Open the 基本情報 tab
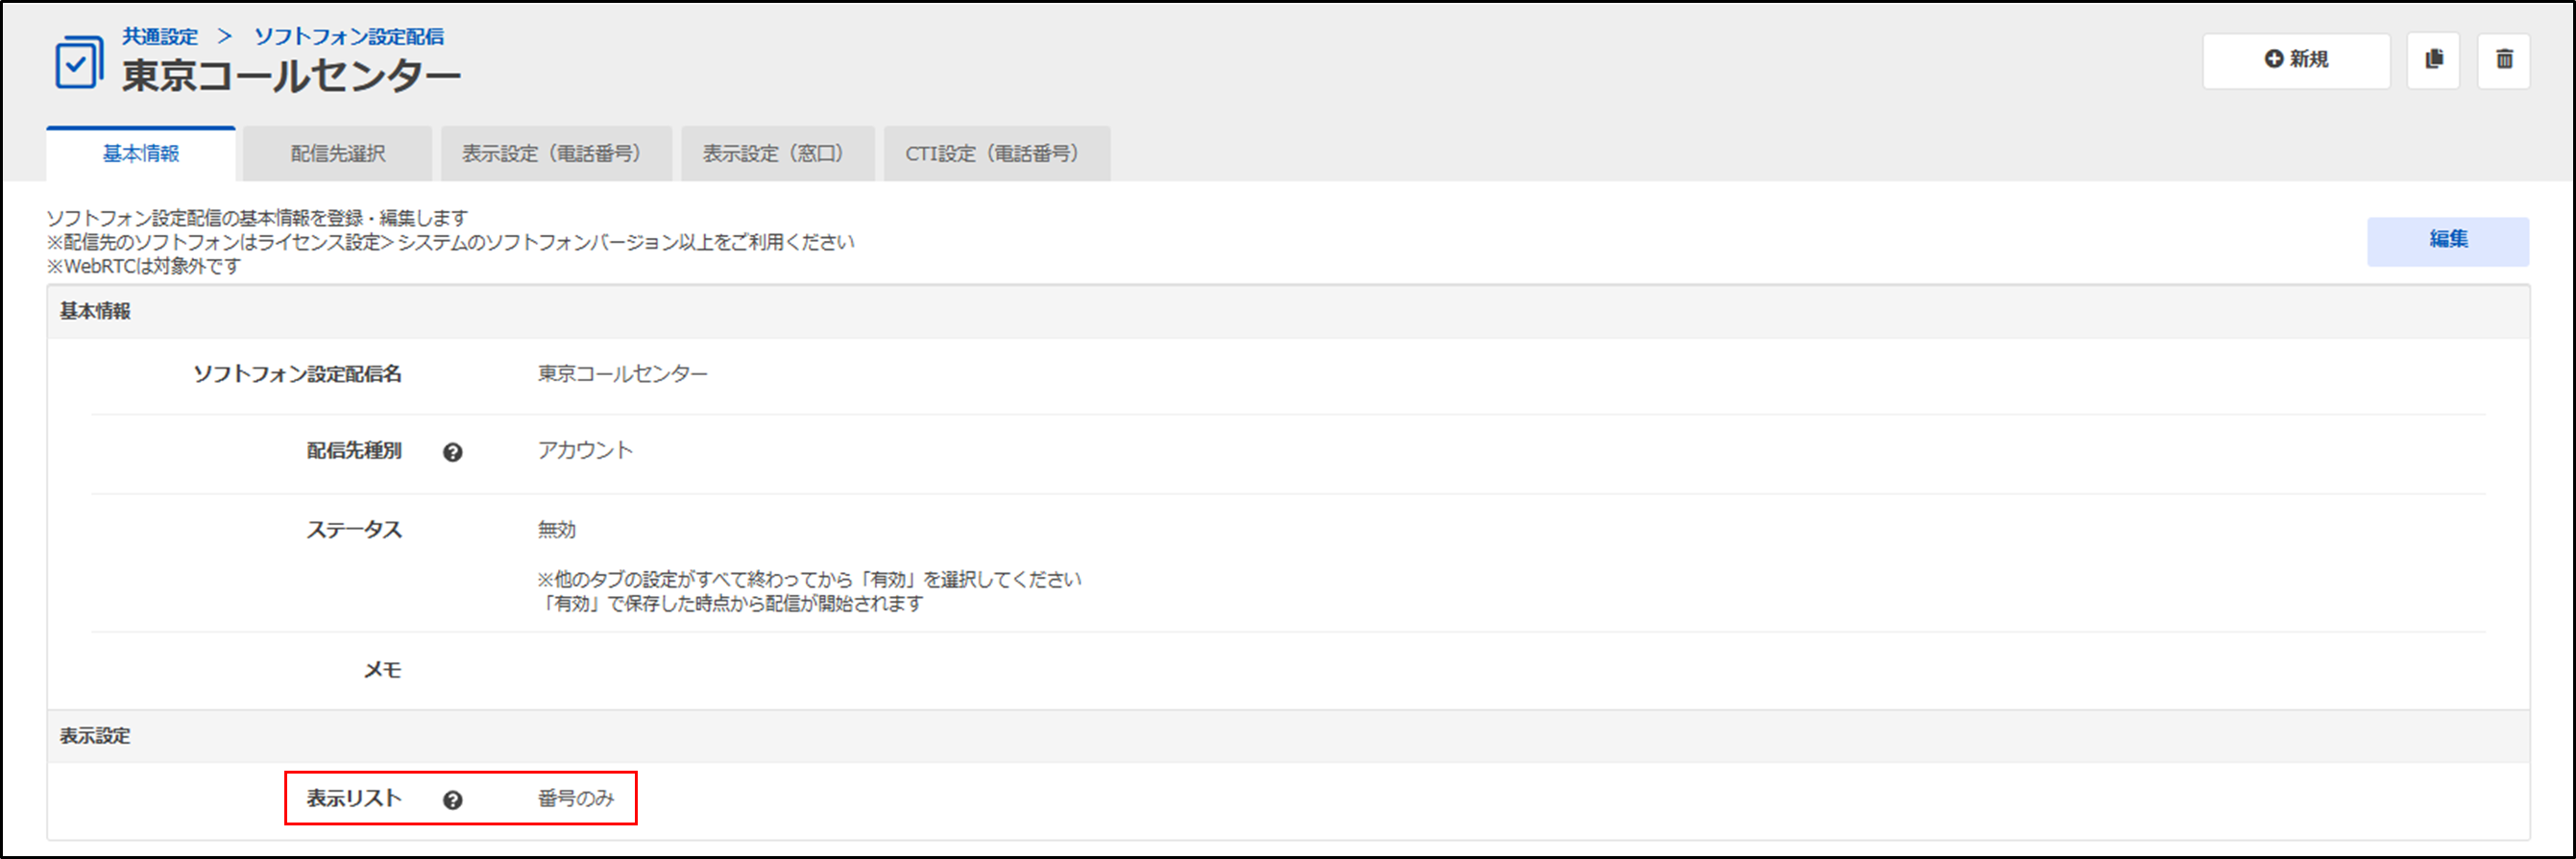The height and width of the screenshot is (859, 2576). [x=141, y=154]
